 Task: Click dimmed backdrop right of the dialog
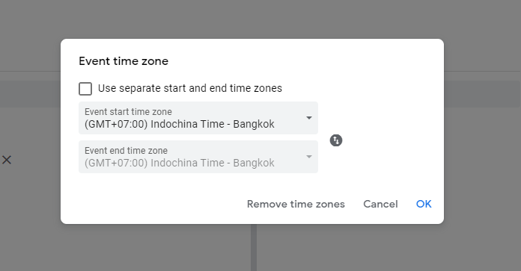coord(482,166)
